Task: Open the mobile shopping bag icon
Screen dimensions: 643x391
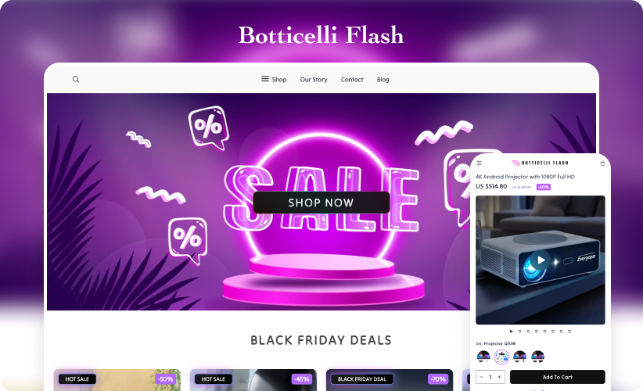Action: [x=602, y=163]
